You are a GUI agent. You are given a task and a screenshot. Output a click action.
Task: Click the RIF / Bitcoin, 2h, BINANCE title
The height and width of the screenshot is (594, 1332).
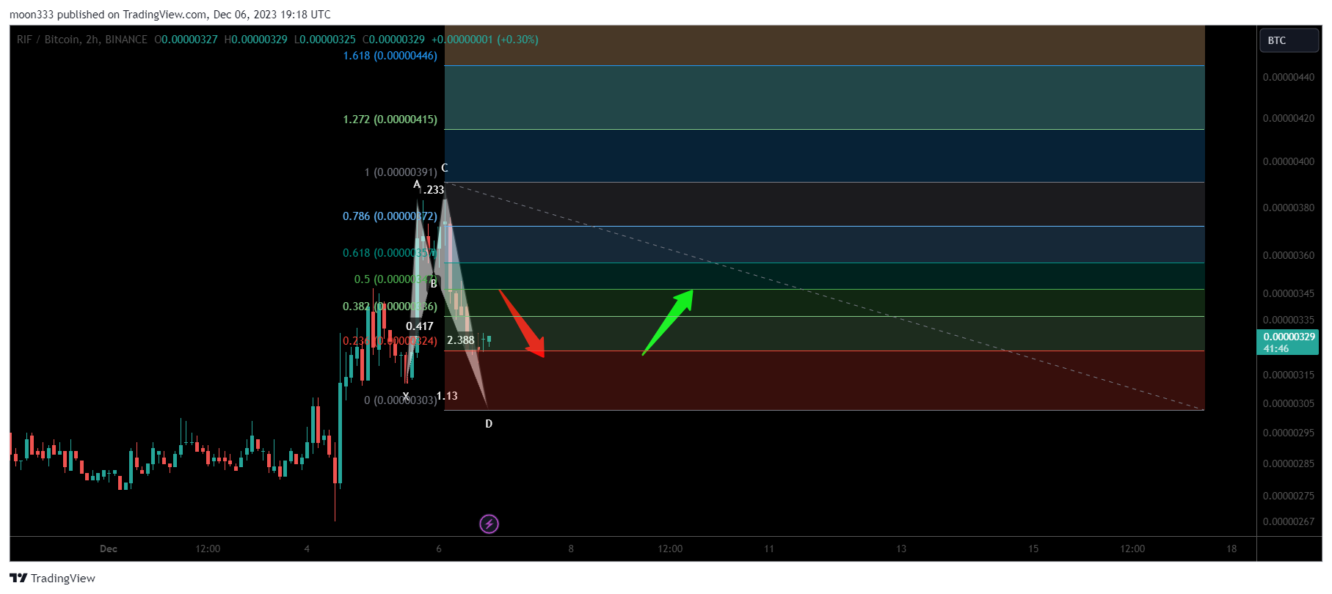(x=82, y=40)
